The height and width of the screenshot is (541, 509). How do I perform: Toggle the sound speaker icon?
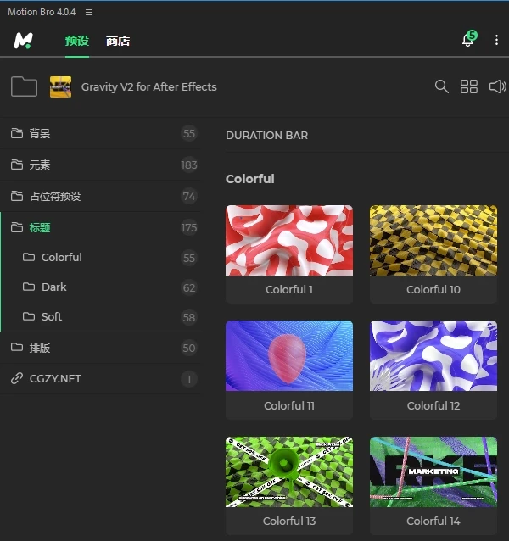pos(497,86)
